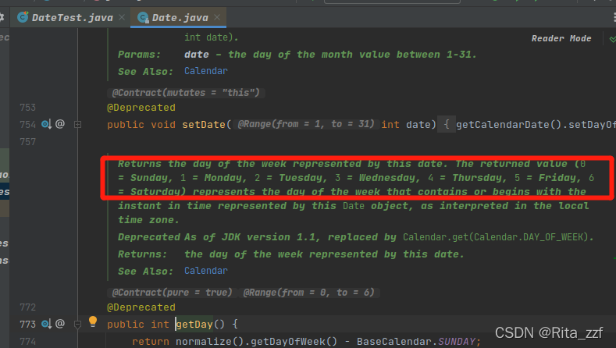Place cursor on getDay method name
Image resolution: width=616 pixels, height=348 pixels.
(x=194, y=325)
